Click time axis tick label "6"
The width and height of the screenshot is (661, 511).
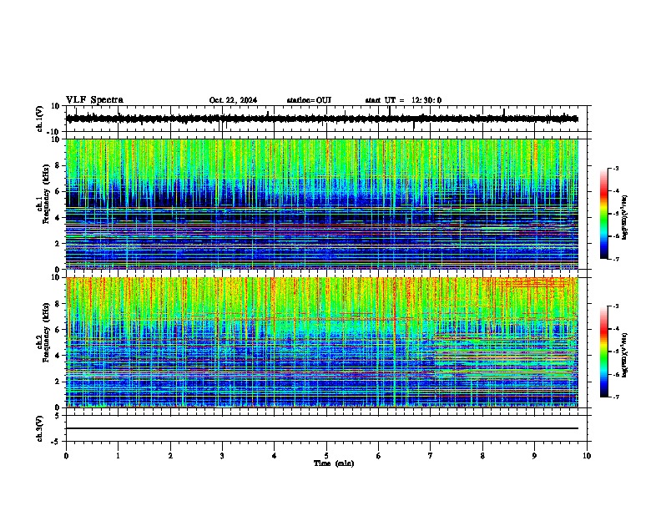click(378, 456)
